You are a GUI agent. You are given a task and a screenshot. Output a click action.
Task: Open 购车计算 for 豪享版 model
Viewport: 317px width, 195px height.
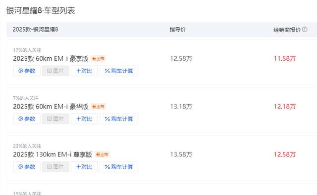click(x=119, y=71)
